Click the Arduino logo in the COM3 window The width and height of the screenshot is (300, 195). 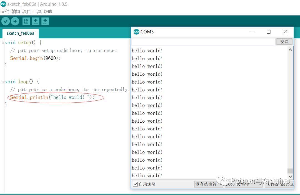[136, 32]
